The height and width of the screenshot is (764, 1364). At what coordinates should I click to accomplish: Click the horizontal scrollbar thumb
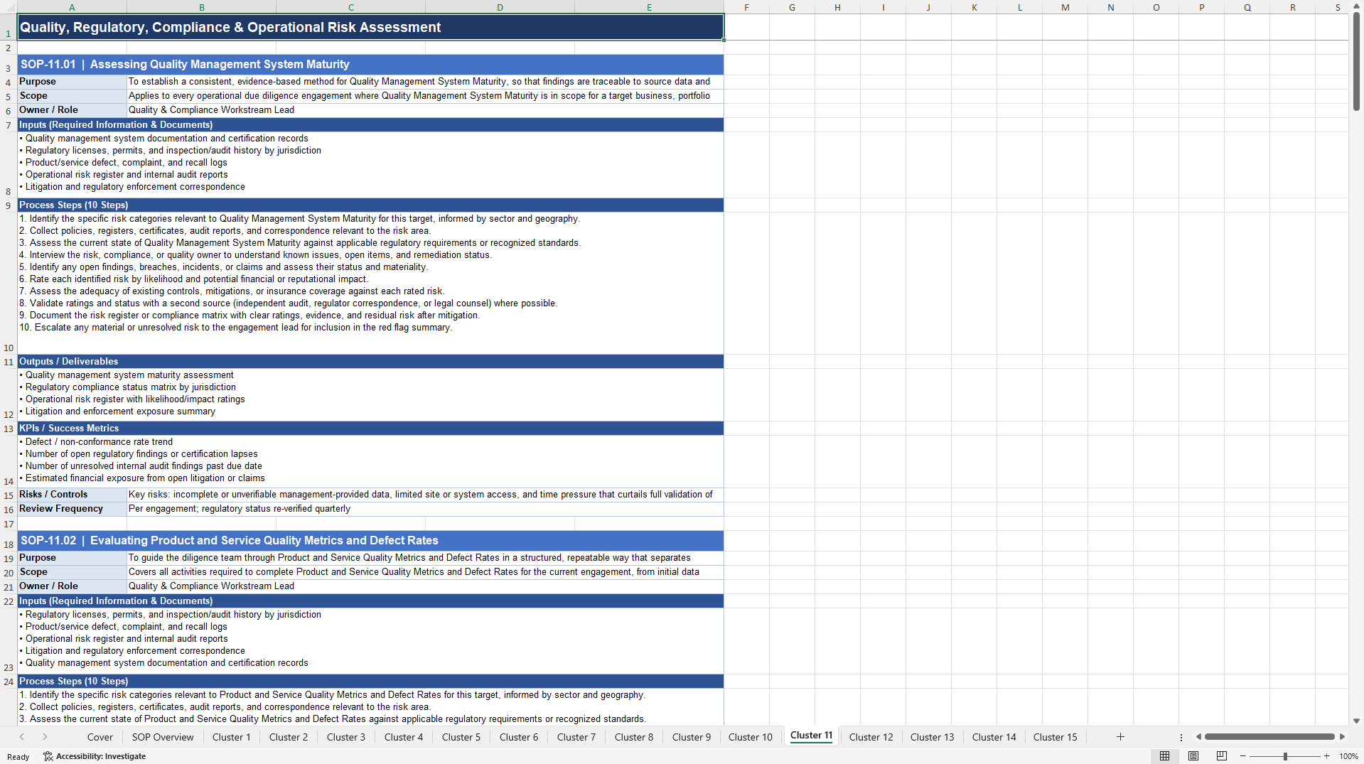1269,737
